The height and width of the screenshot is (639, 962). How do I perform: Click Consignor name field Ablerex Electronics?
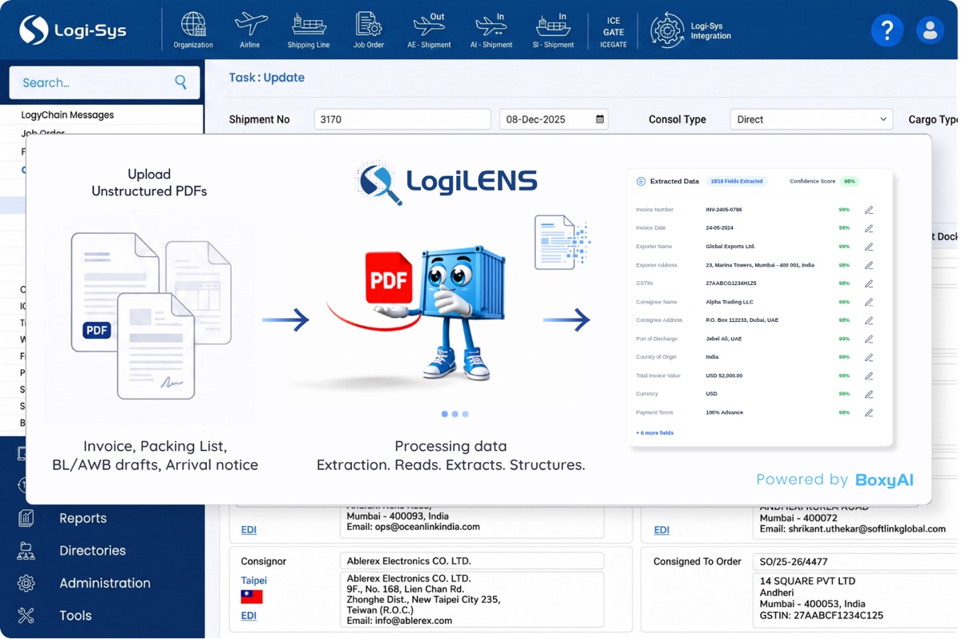click(471, 561)
